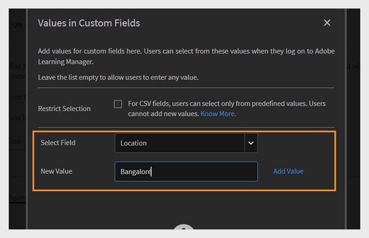
Task: Click the Add Value link
Action: [288, 171]
